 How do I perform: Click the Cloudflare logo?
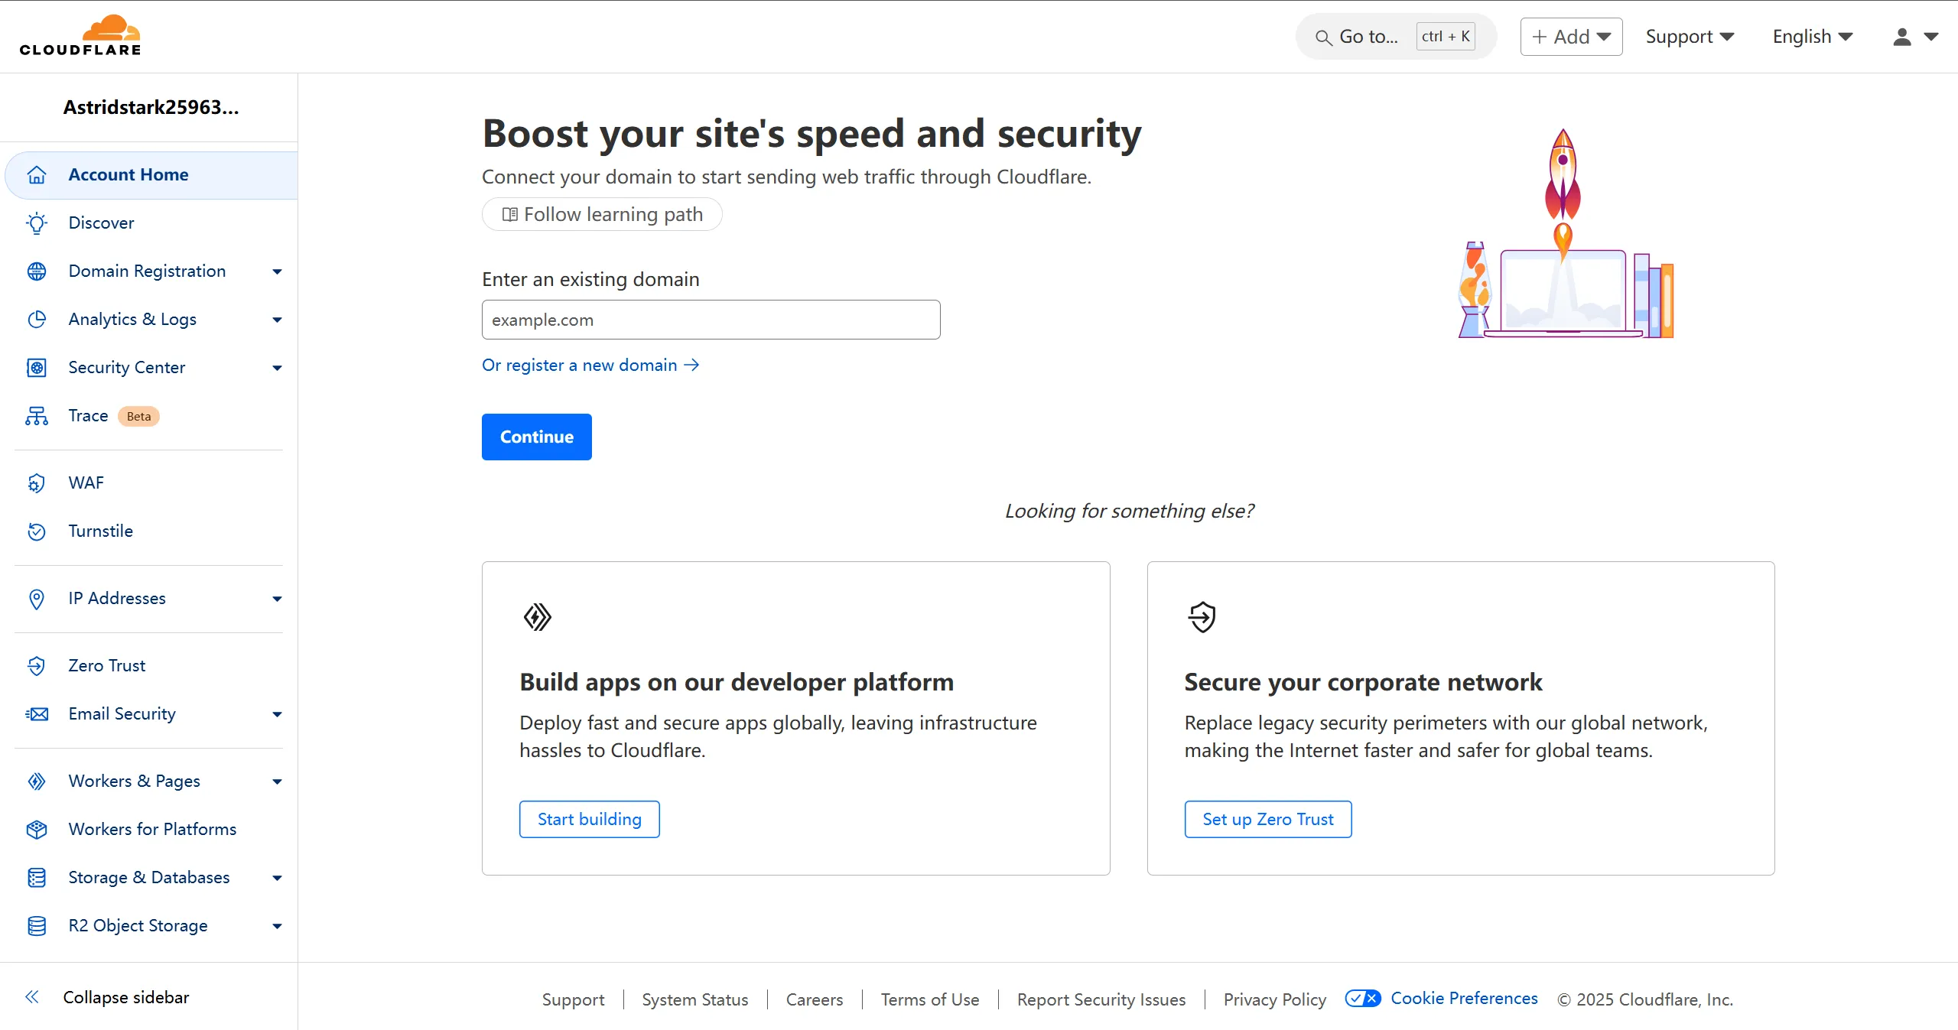80,36
